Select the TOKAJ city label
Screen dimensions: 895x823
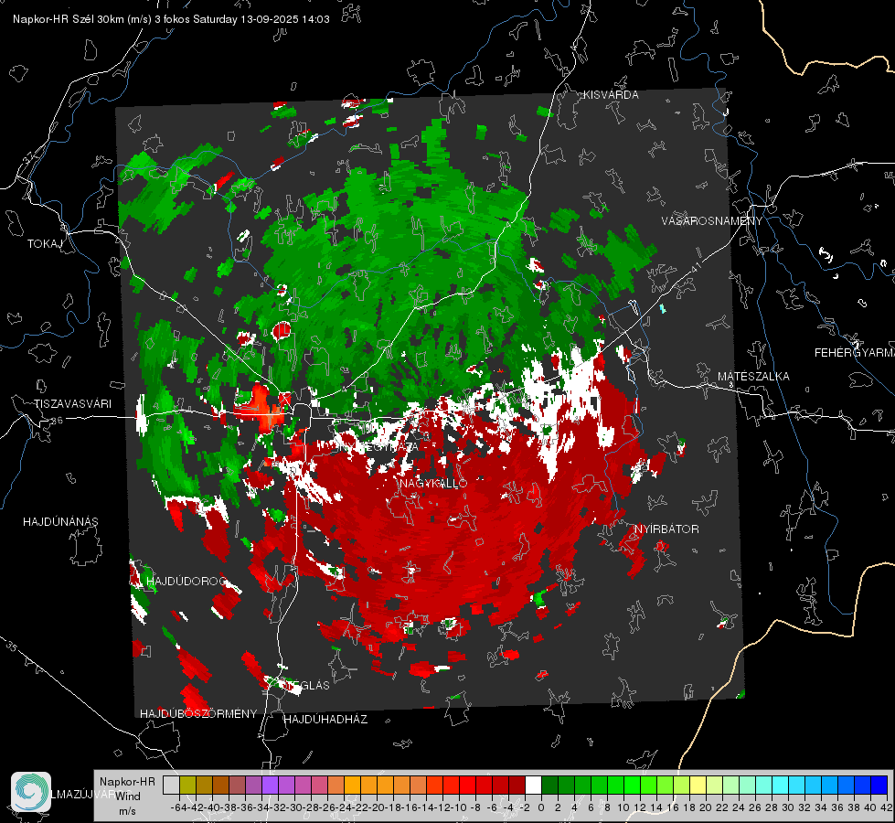(45, 244)
